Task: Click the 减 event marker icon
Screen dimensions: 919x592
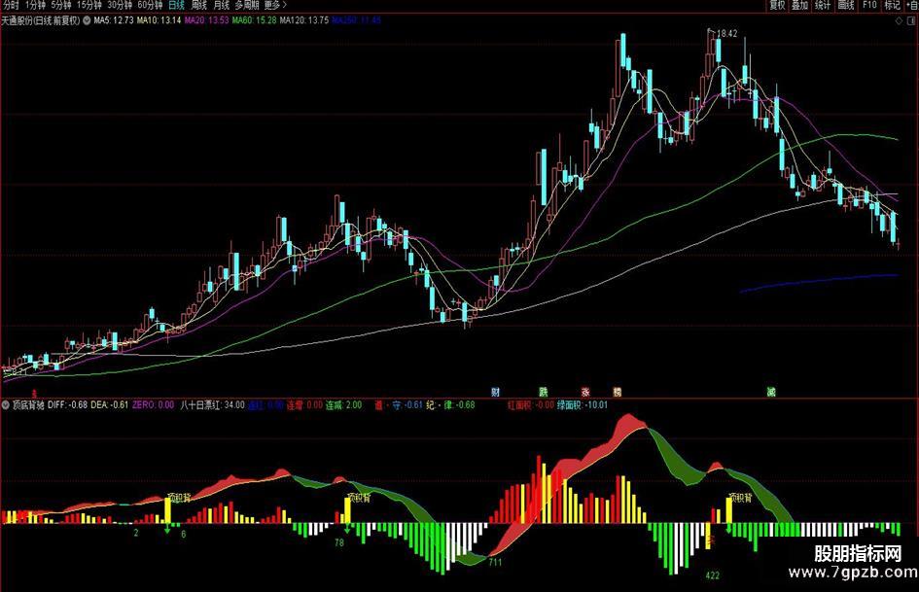Action: tap(771, 392)
